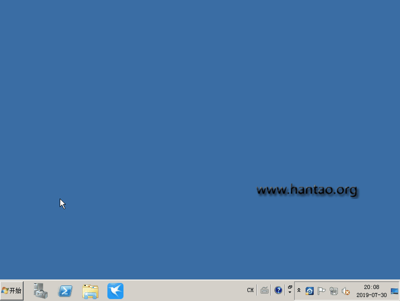The height and width of the screenshot is (301, 400).
Task: Click the CH input language indicator
Action: (250, 290)
